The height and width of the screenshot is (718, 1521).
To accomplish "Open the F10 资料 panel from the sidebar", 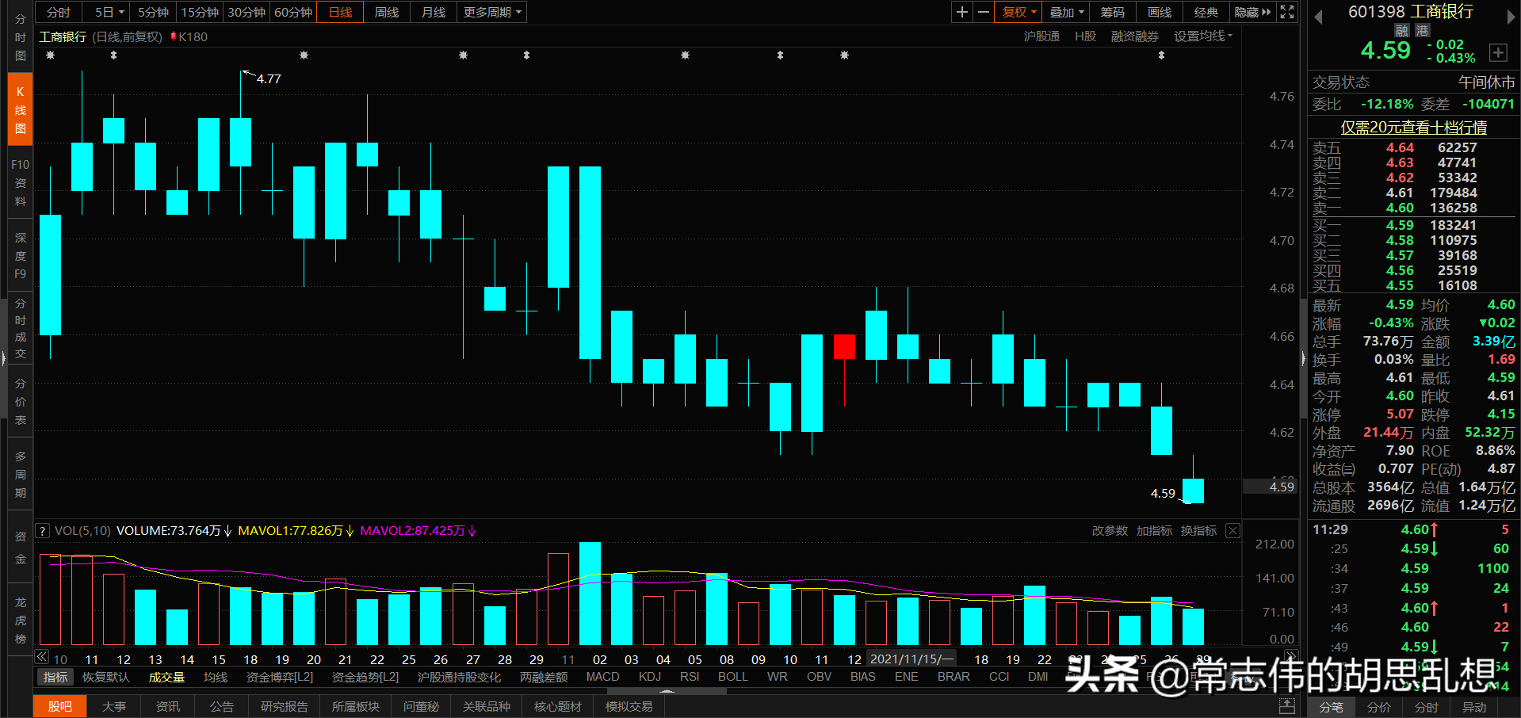I will 20,182.
